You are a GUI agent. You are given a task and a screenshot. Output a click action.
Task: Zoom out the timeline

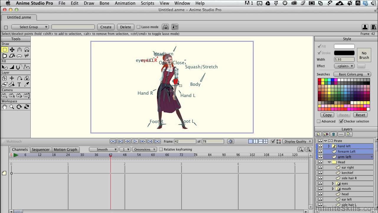click(301, 150)
